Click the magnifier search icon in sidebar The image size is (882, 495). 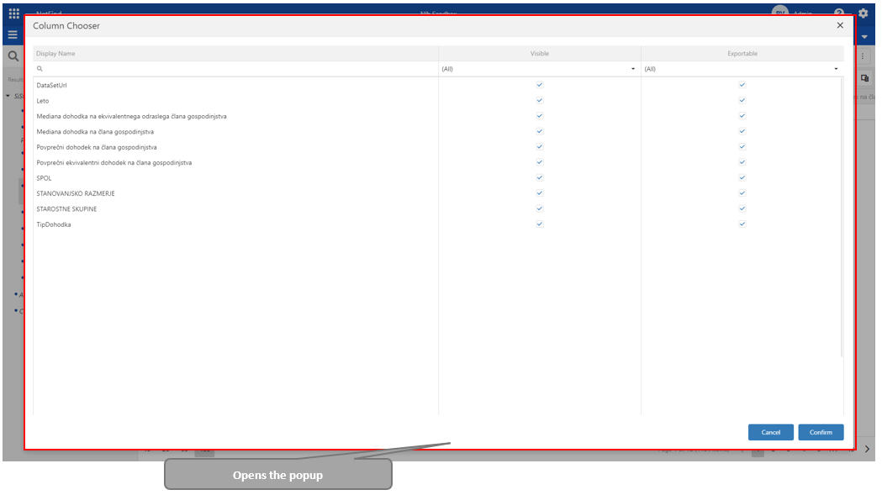click(x=13, y=57)
